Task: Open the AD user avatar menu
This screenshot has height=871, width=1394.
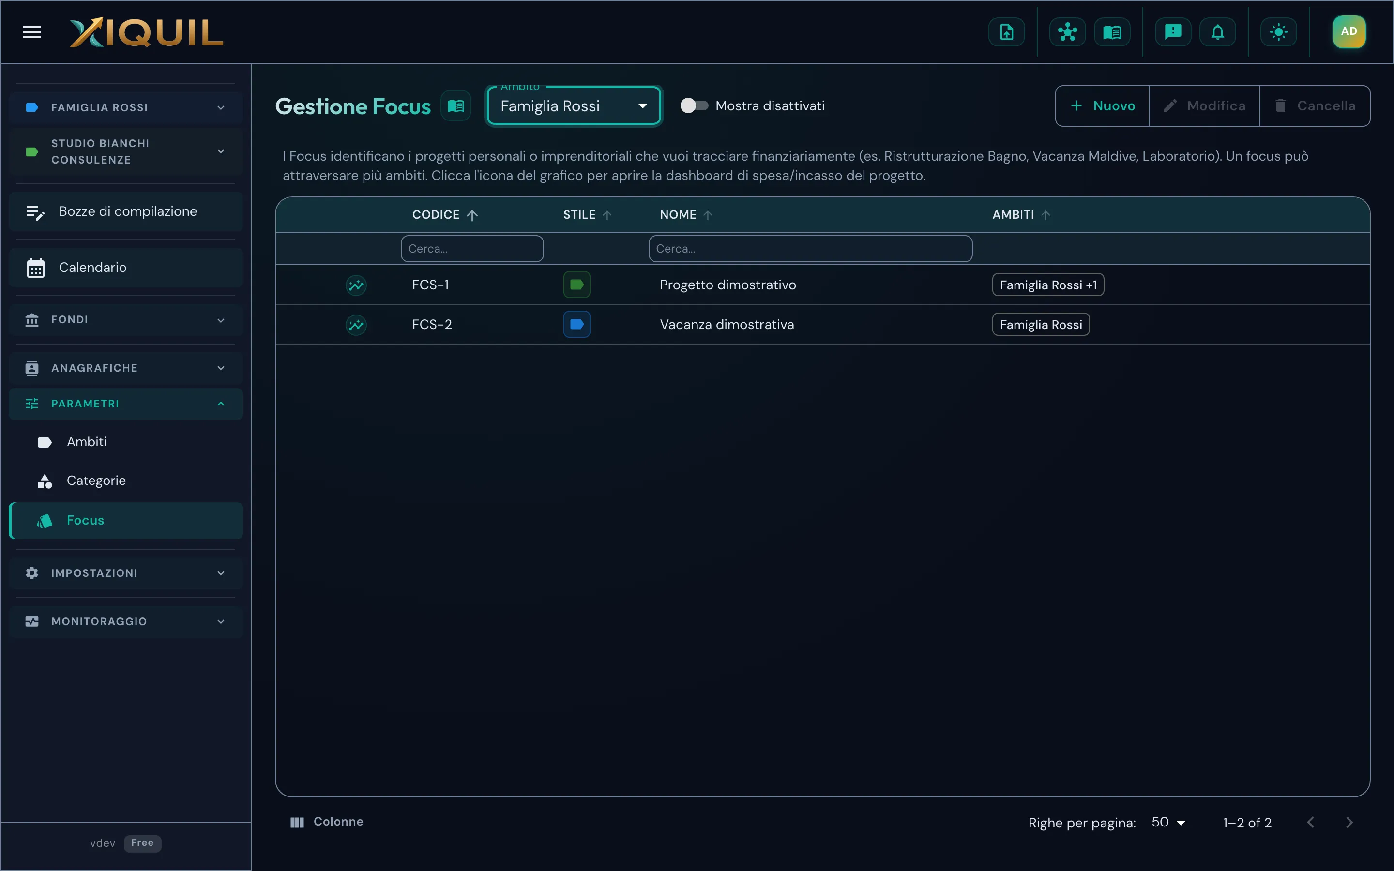Action: coord(1349,31)
